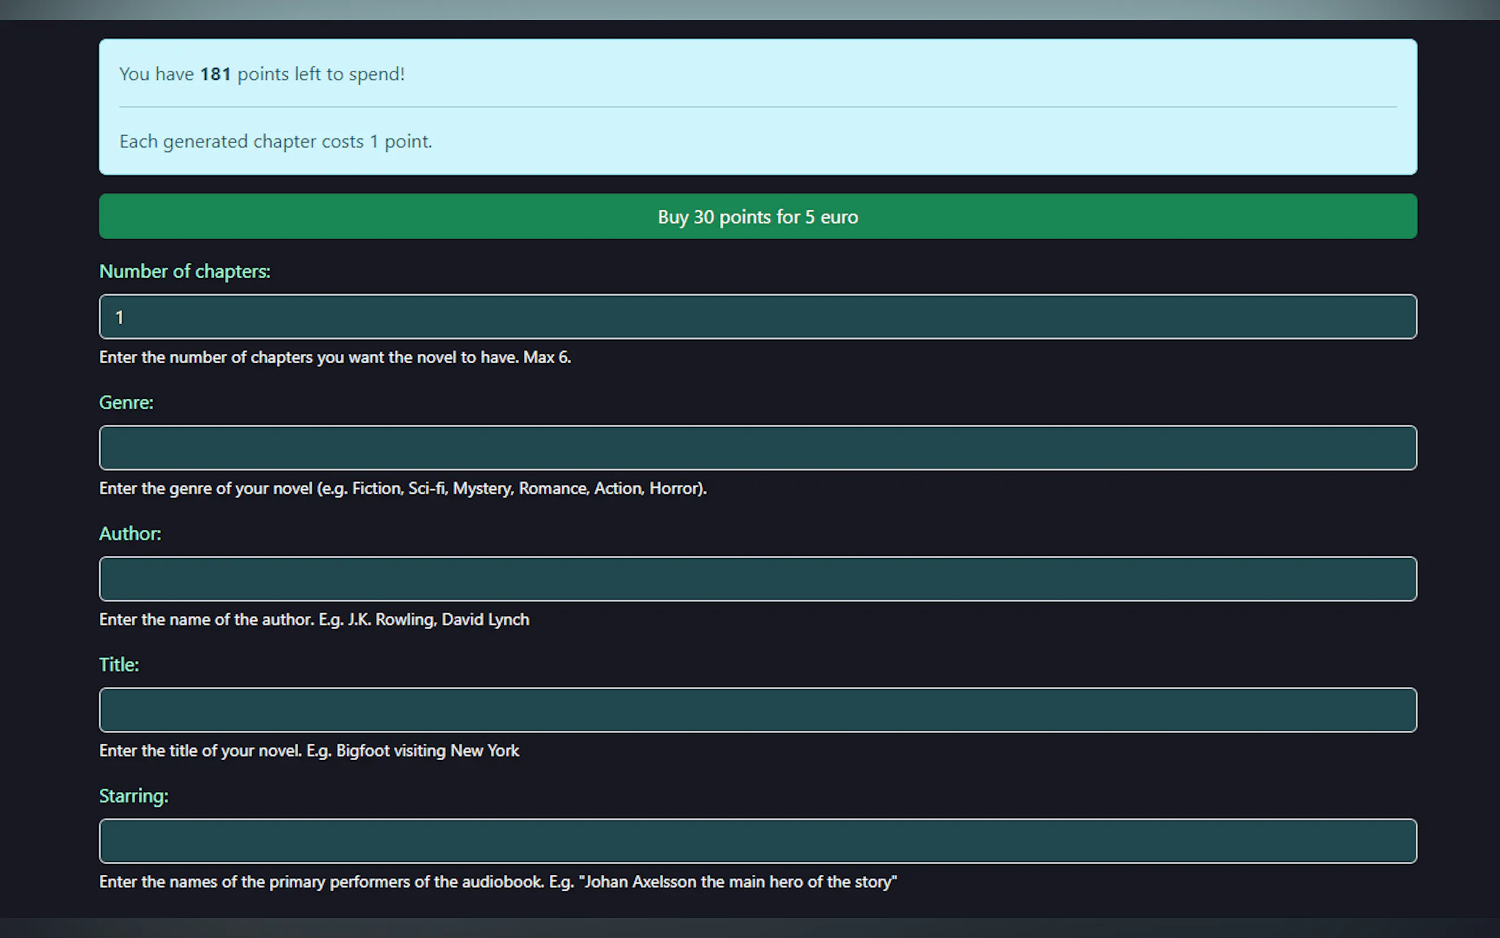Click the Johan Axelsson performers hint text
Viewport: 1500px width, 938px height.
(497, 881)
